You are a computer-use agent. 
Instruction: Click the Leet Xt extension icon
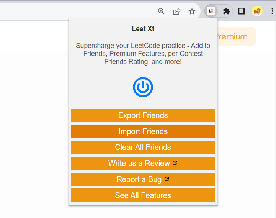[211, 11]
